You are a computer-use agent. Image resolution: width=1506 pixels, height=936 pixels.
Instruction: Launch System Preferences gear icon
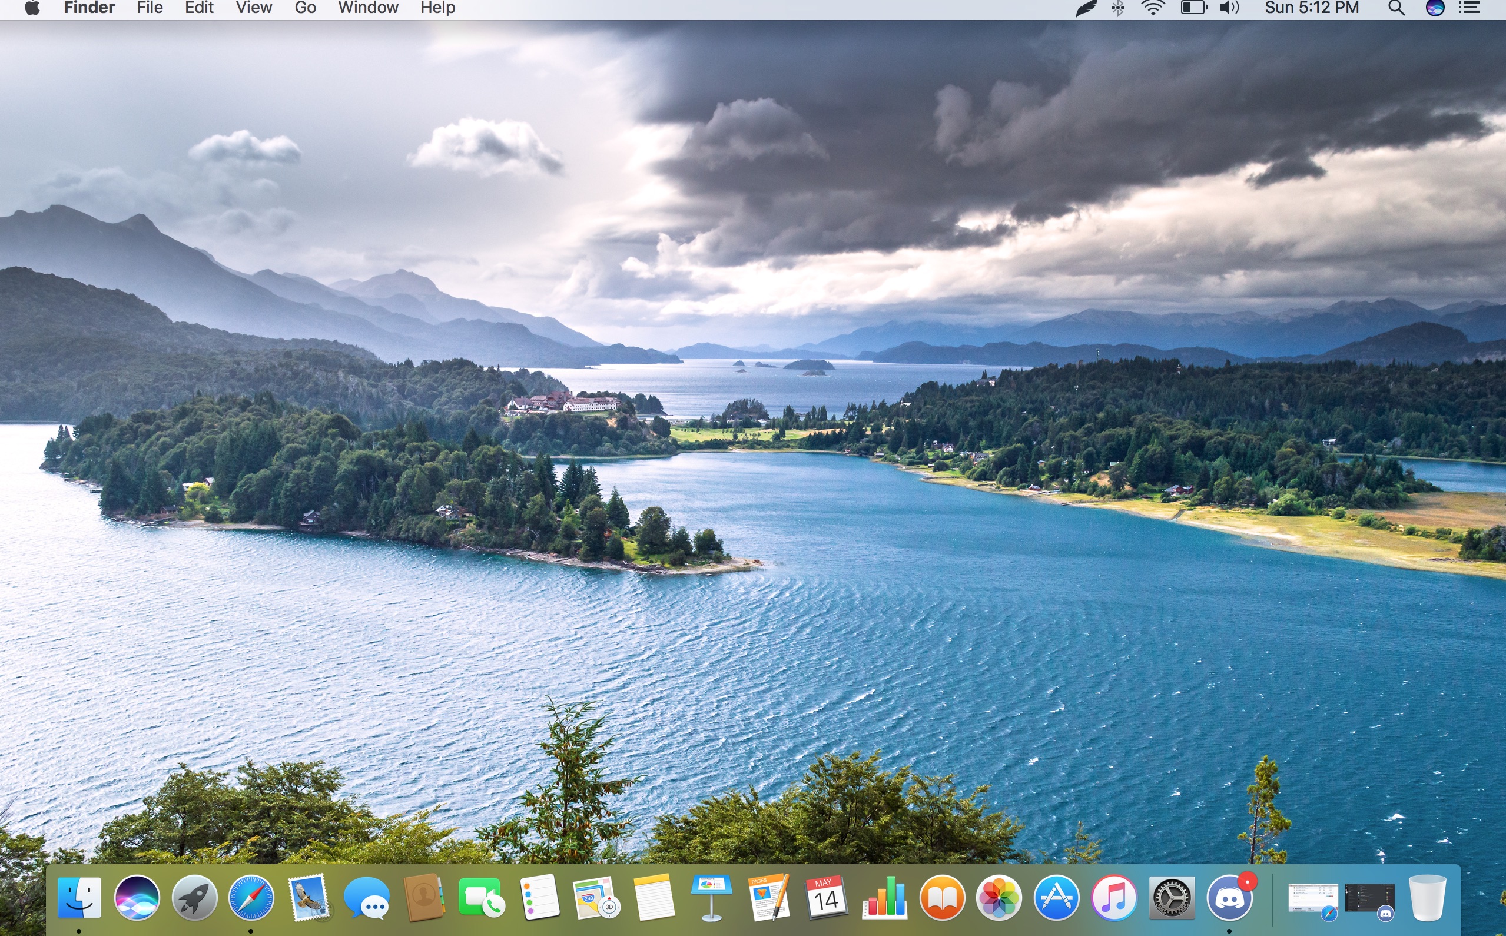(x=1171, y=897)
